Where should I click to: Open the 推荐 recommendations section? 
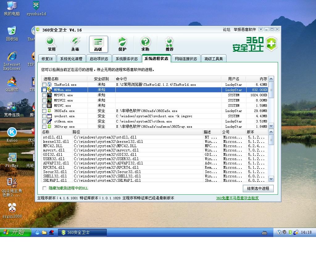click(169, 44)
